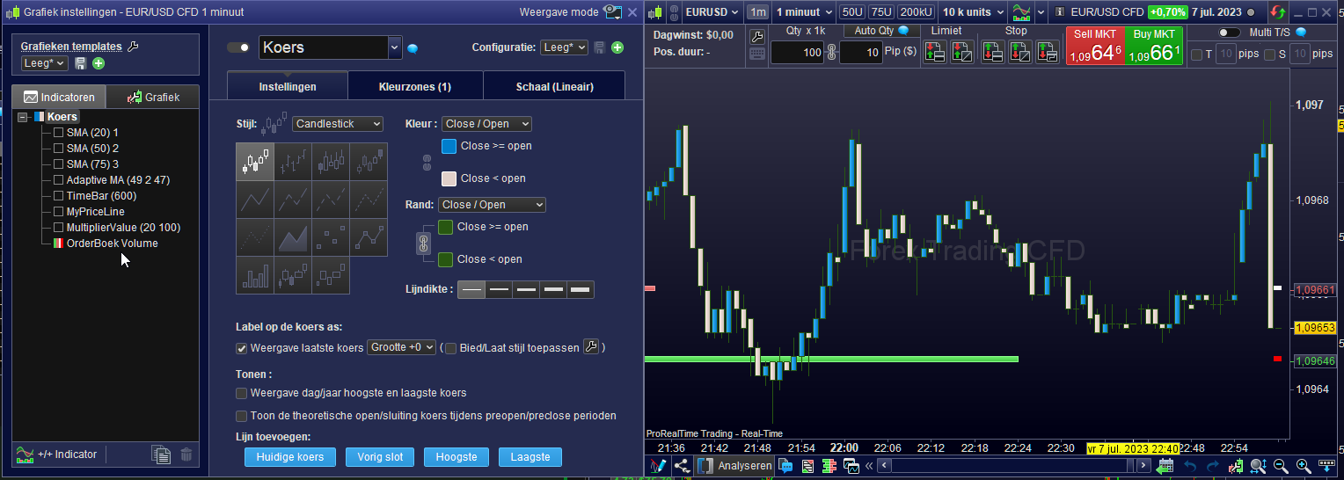Collapse the Koers tree node

click(24, 117)
